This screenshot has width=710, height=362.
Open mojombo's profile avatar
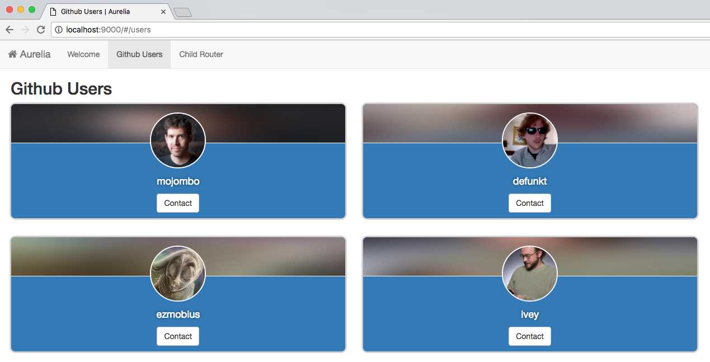(x=178, y=140)
